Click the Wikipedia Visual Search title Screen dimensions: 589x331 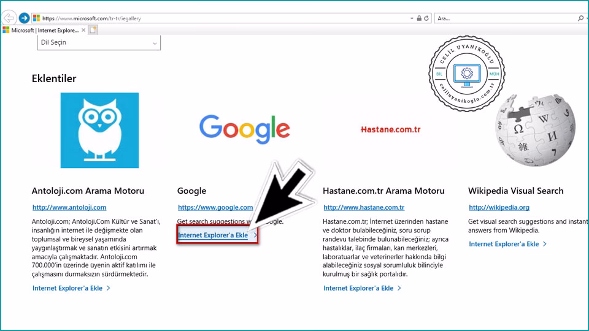point(516,191)
